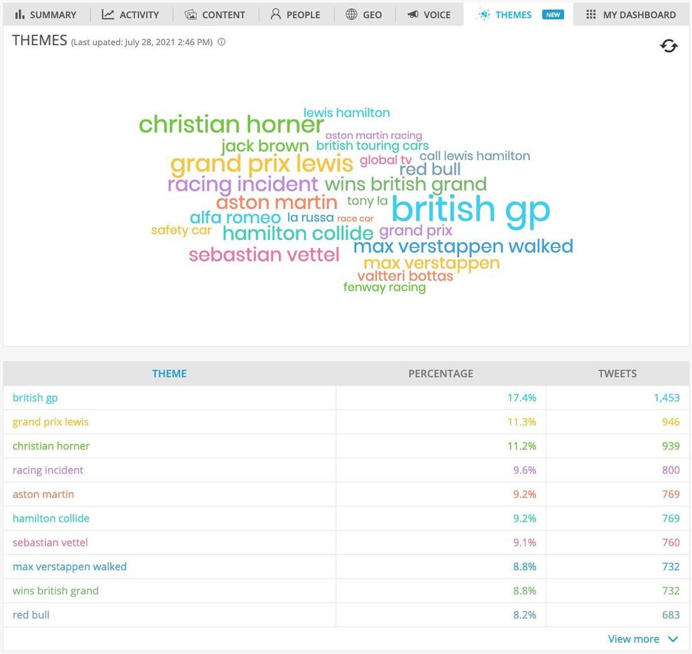Click the 8.2% percentage value
The width and height of the screenshot is (692, 654).
(524, 614)
